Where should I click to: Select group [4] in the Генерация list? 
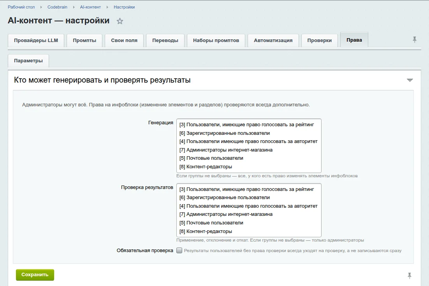[x=249, y=141]
